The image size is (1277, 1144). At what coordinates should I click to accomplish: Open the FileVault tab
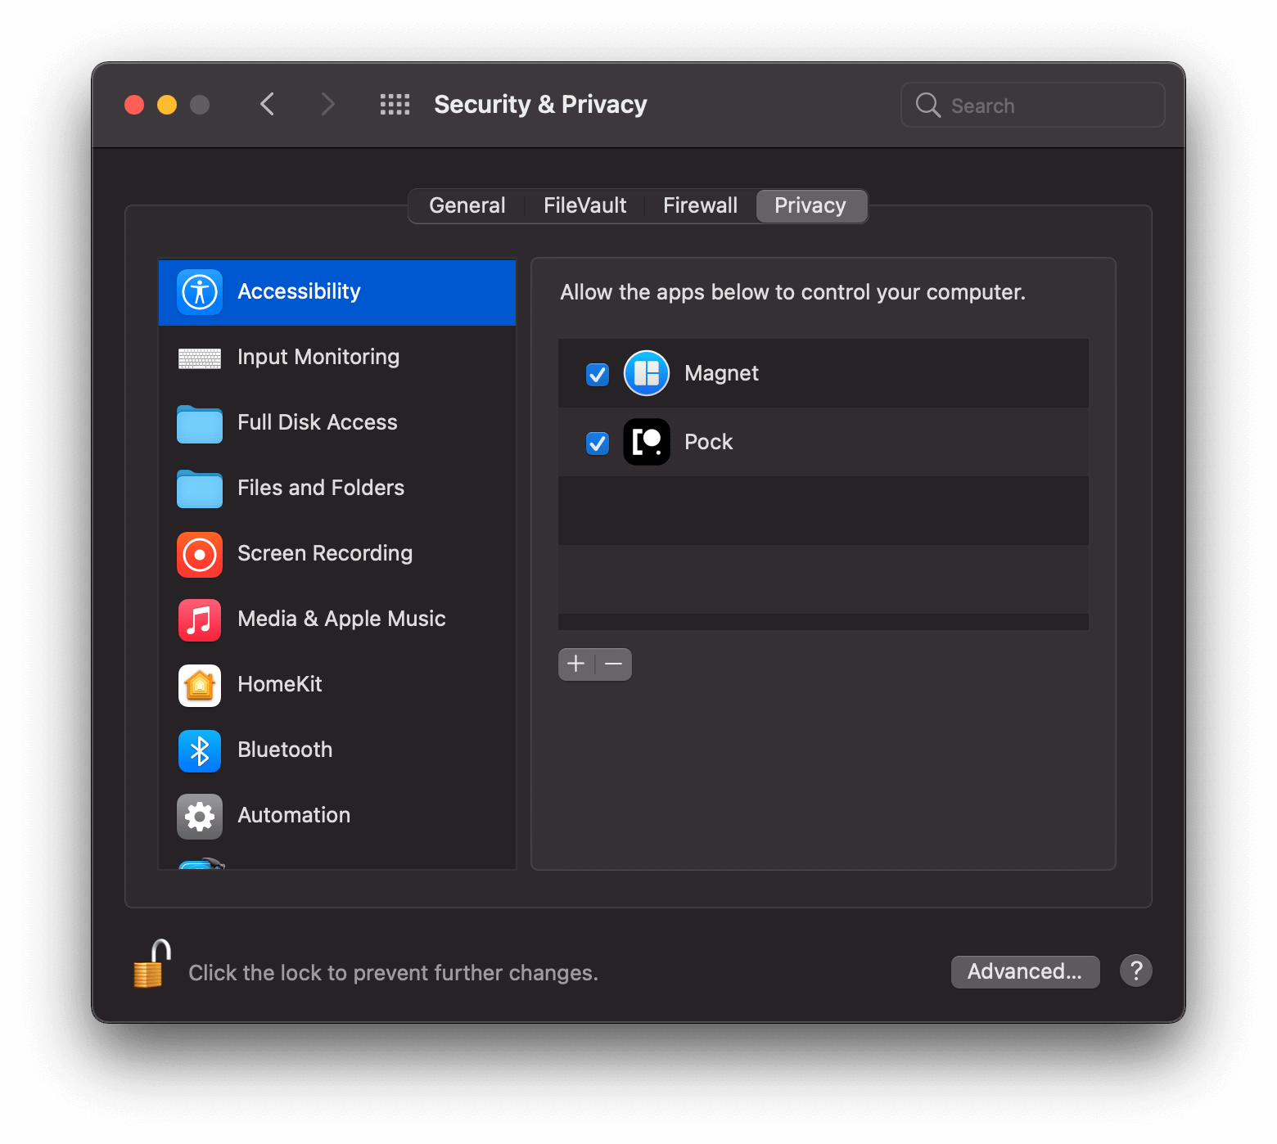[x=584, y=205]
